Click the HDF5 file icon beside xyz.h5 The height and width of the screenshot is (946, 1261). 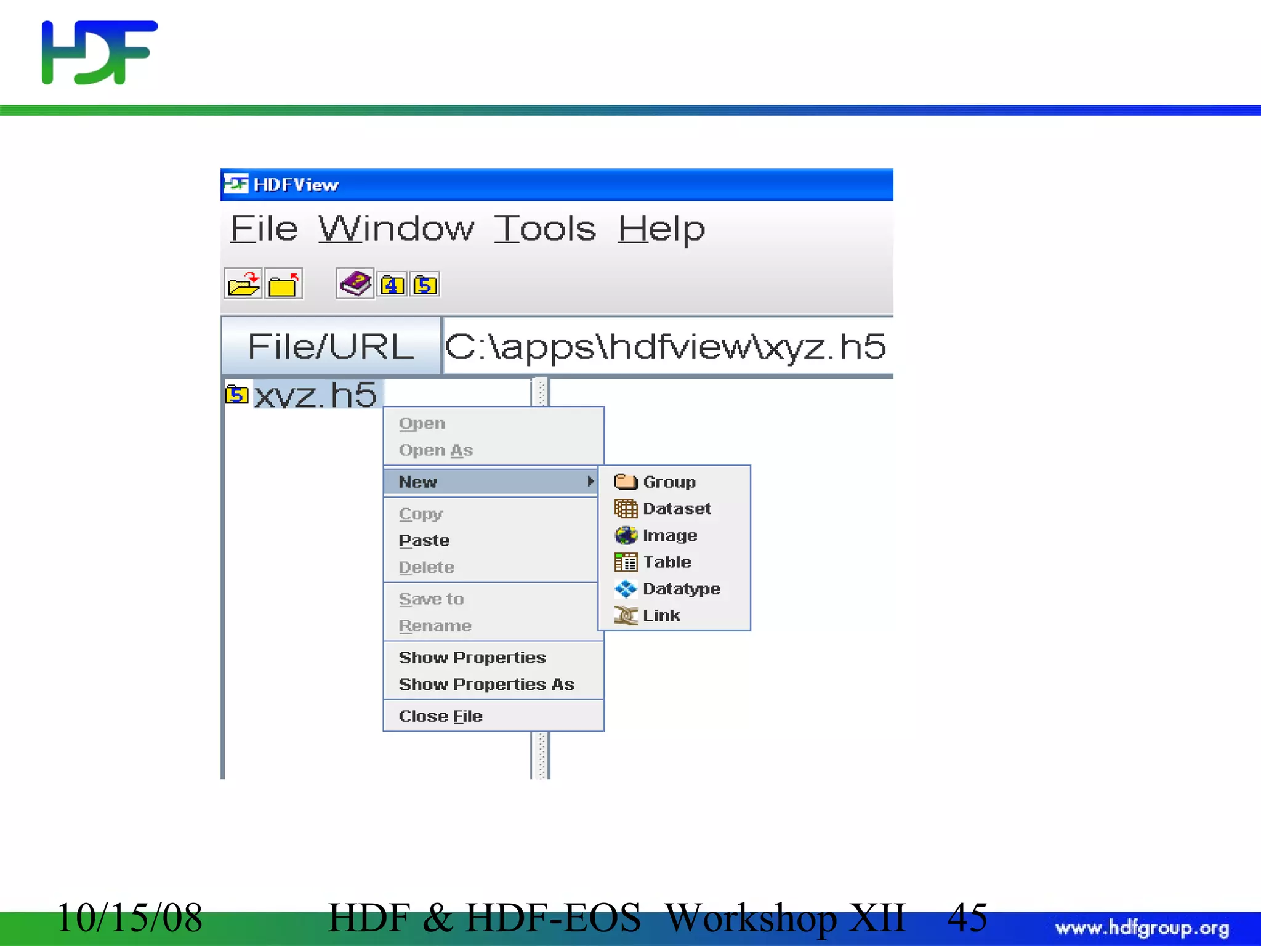click(x=236, y=394)
